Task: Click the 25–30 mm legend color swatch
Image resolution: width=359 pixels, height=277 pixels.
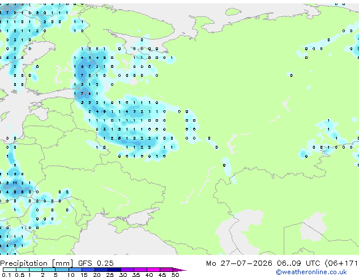Action: (114, 270)
